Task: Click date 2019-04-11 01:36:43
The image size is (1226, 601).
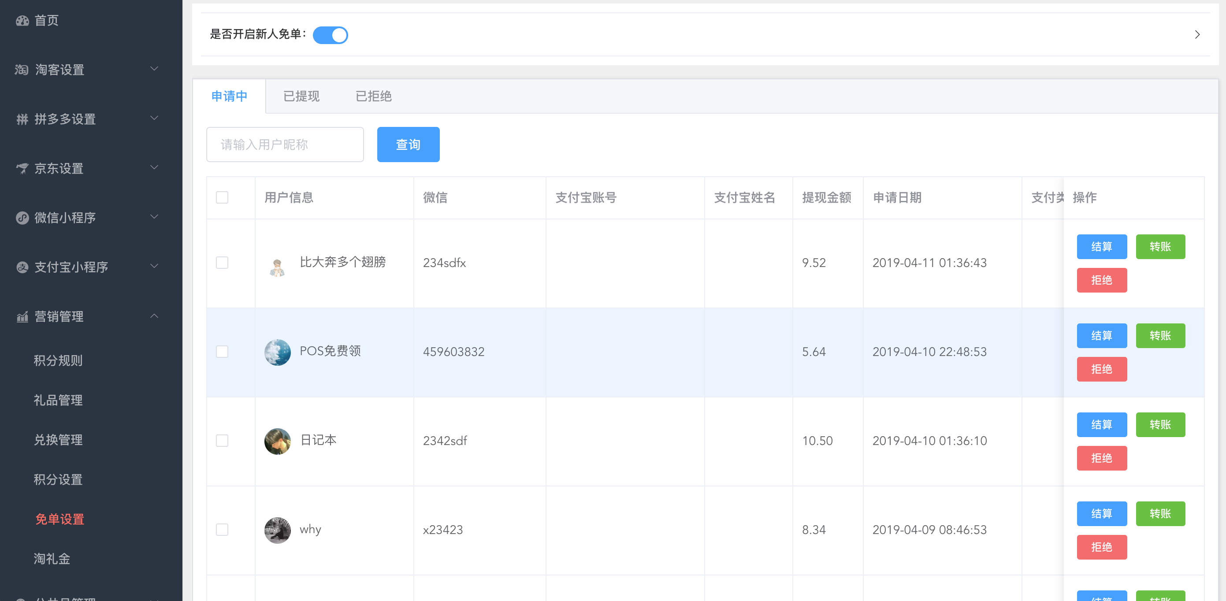Action: pyautogui.click(x=929, y=263)
